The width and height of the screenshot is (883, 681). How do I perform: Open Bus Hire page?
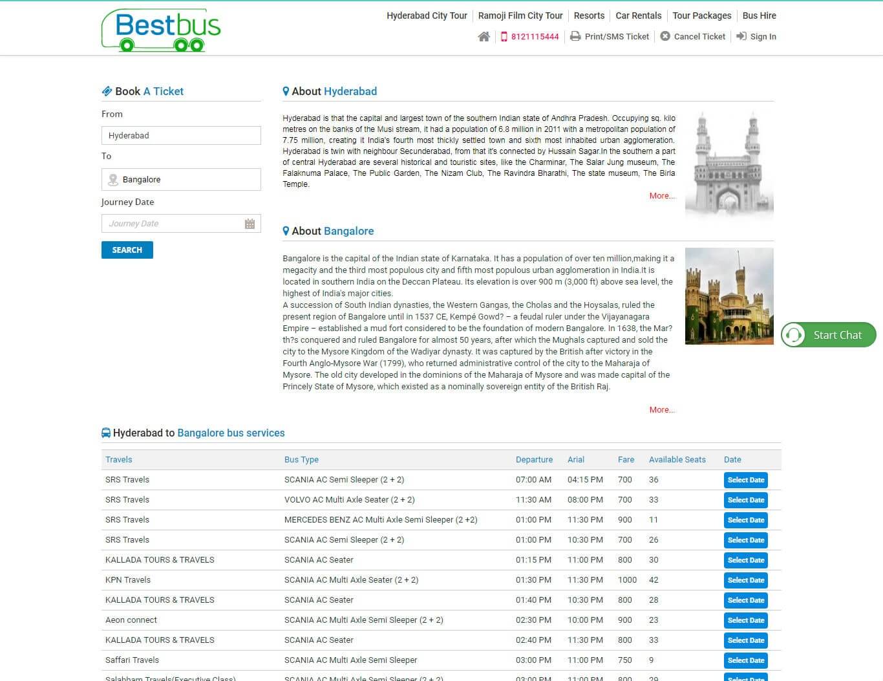[x=760, y=16]
